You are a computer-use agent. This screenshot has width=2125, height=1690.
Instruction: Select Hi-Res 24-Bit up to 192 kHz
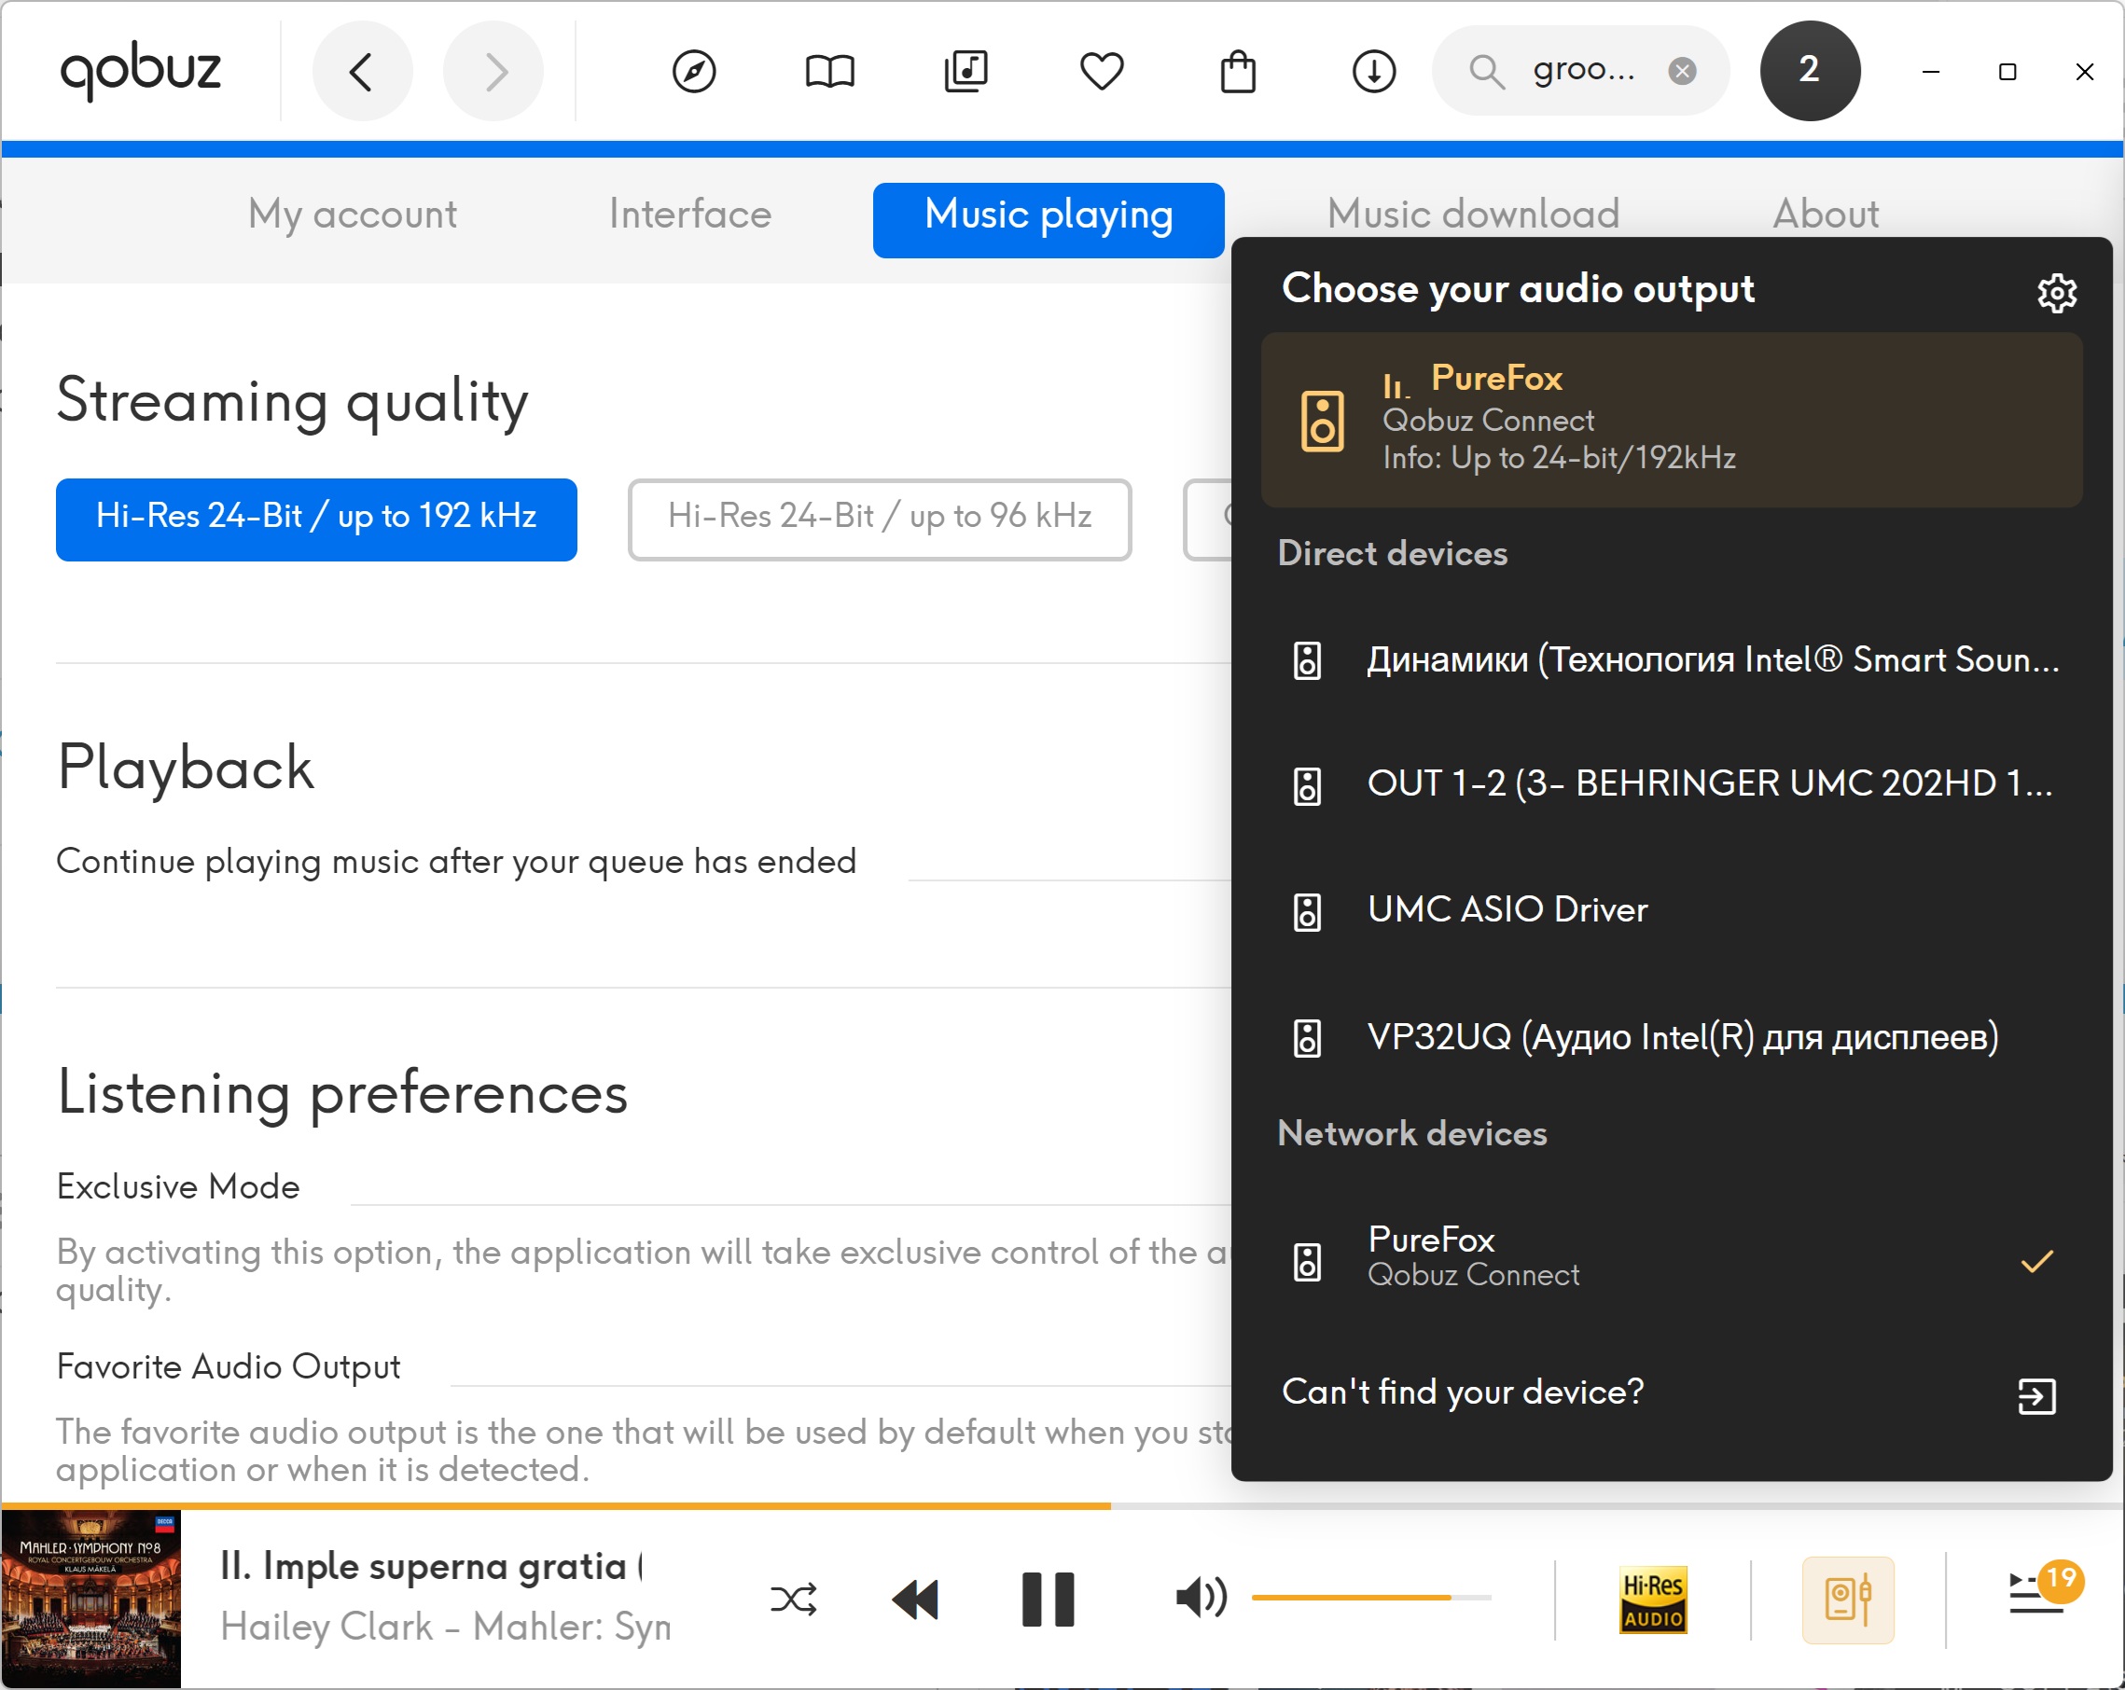coord(316,519)
